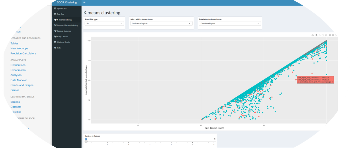This screenshot has width=350, height=148.
Task: Click the users icon beside Fuzzy C-Means
Action: point(55,37)
